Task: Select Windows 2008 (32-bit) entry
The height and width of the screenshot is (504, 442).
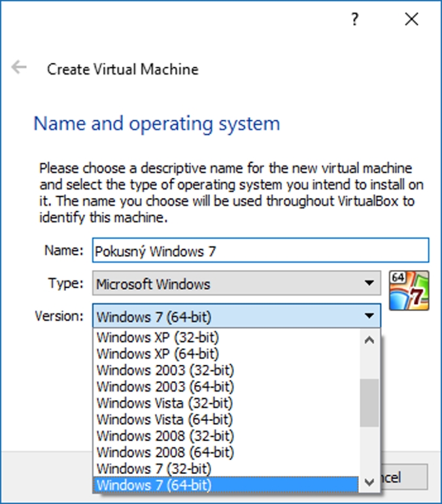Action: point(165,436)
